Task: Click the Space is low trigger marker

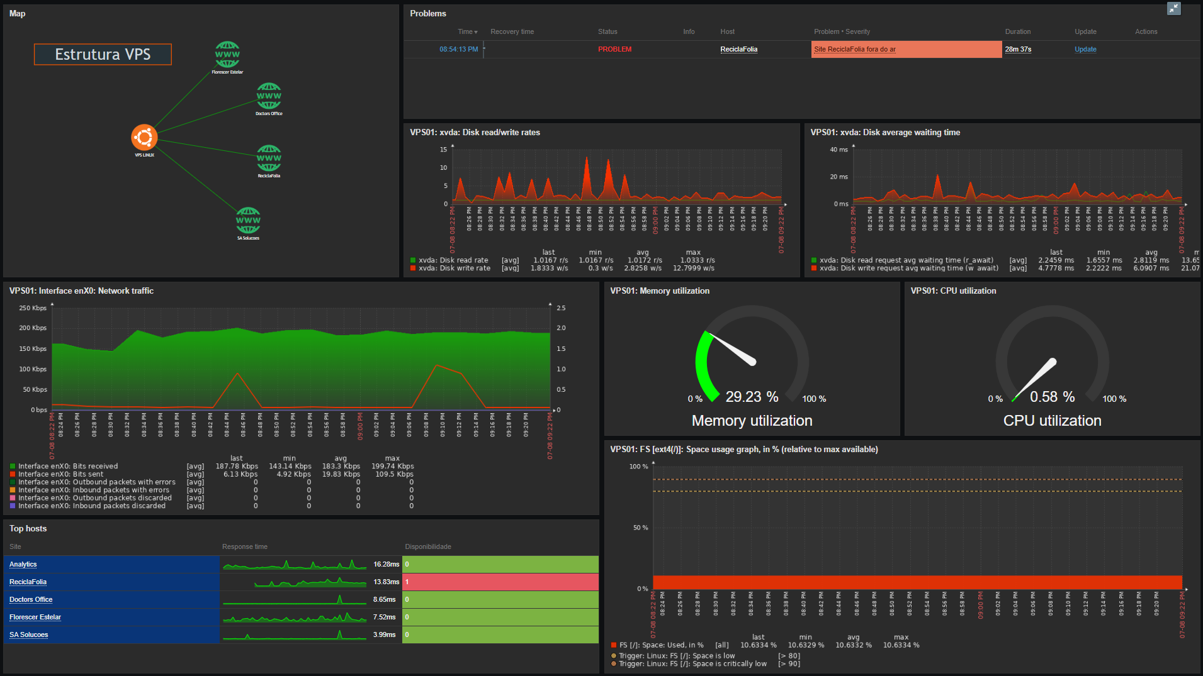Action: point(614,656)
